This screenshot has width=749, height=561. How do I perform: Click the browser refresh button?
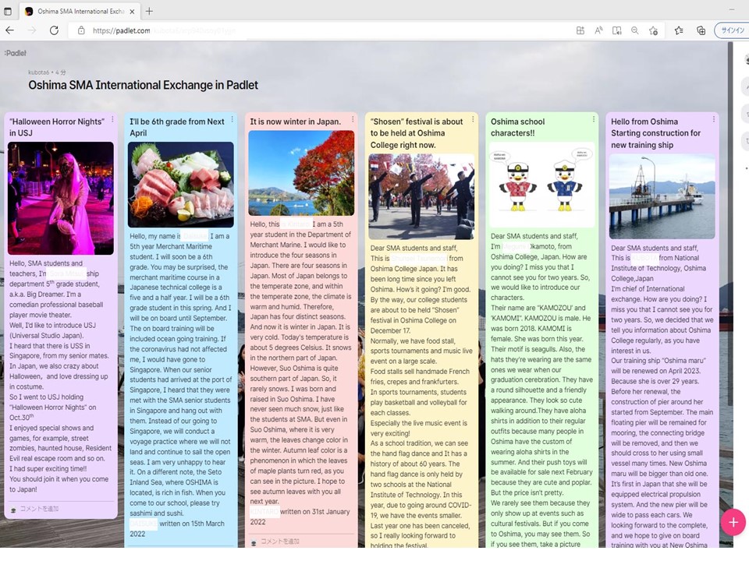54,30
